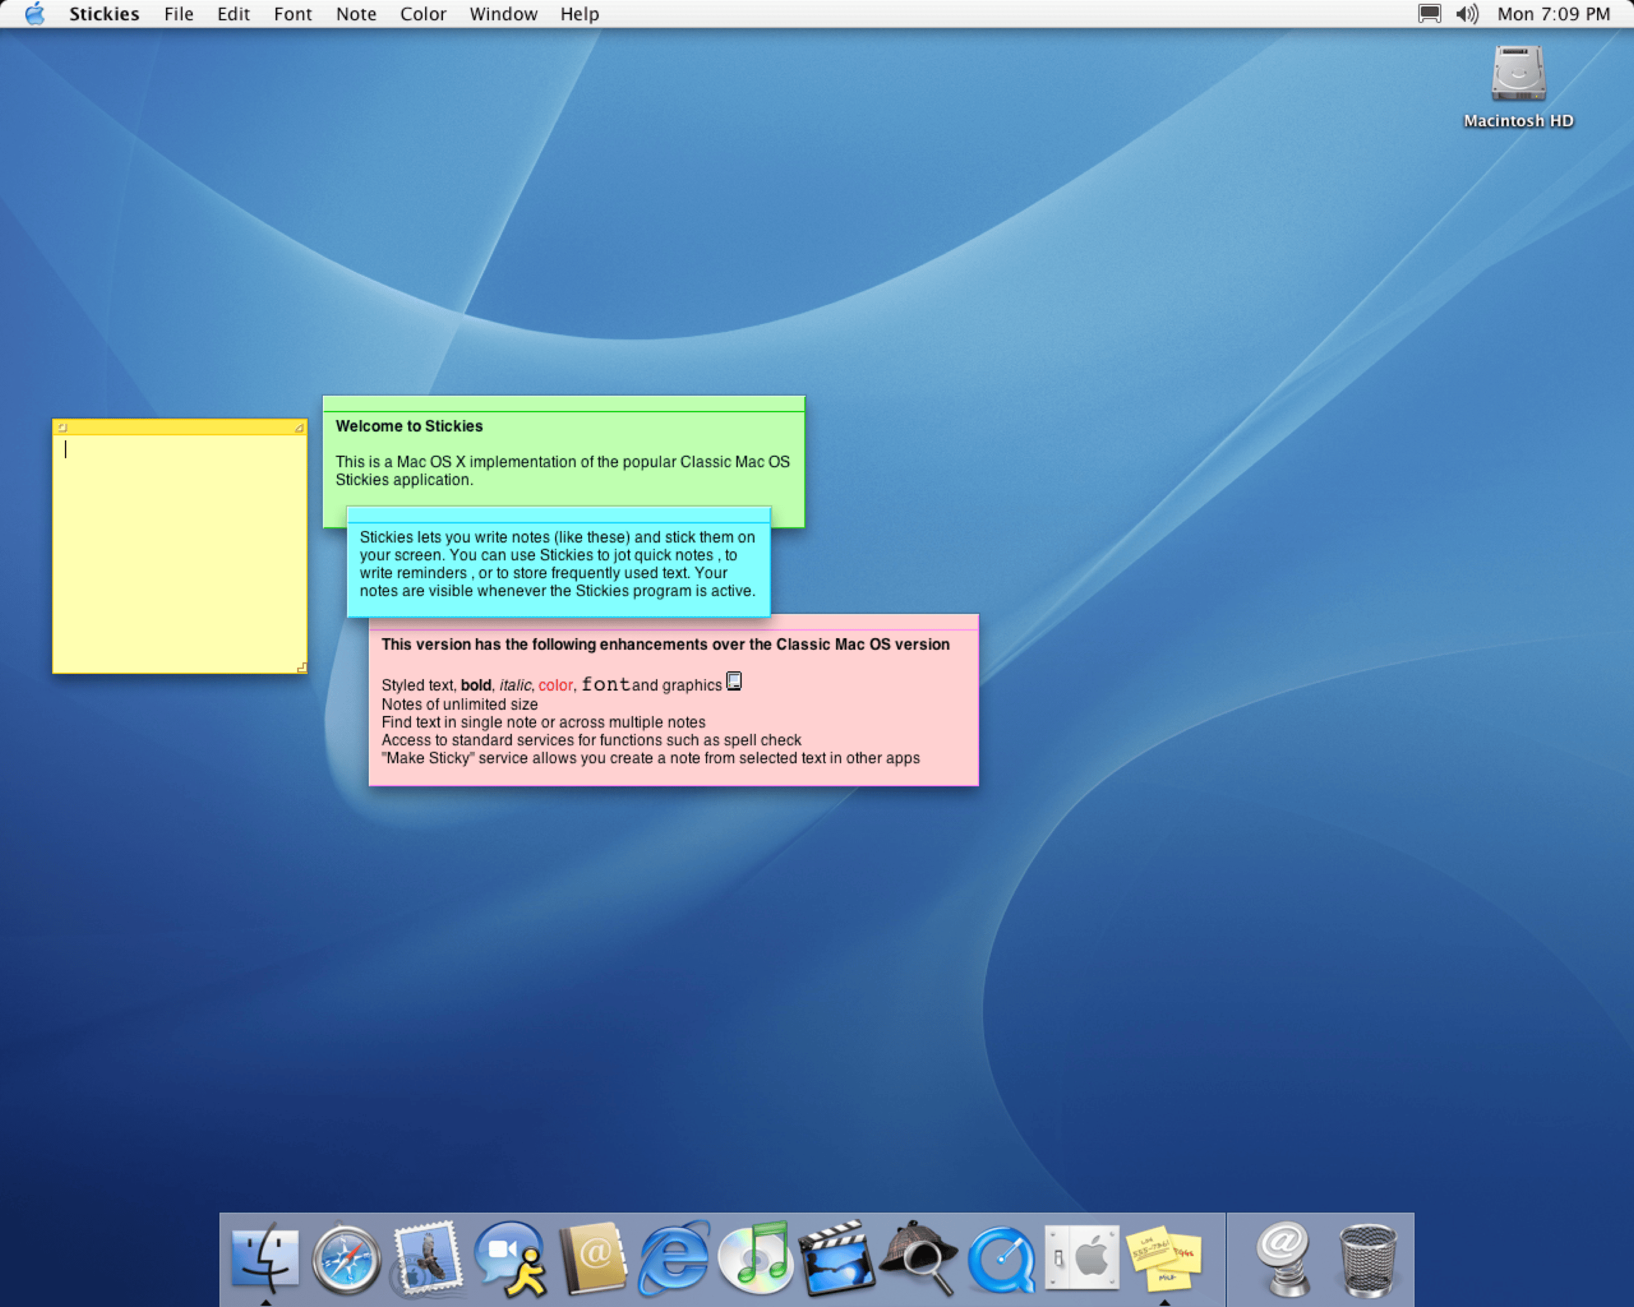Click the yellow note's close box
The width and height of the screenshot is (1634, 1307).
tap(62, 428)
